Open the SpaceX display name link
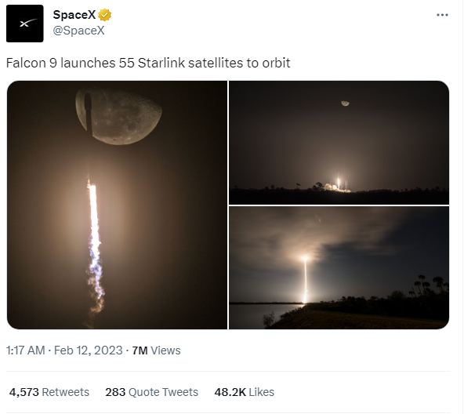464x414 pixels. pos(74,15)
